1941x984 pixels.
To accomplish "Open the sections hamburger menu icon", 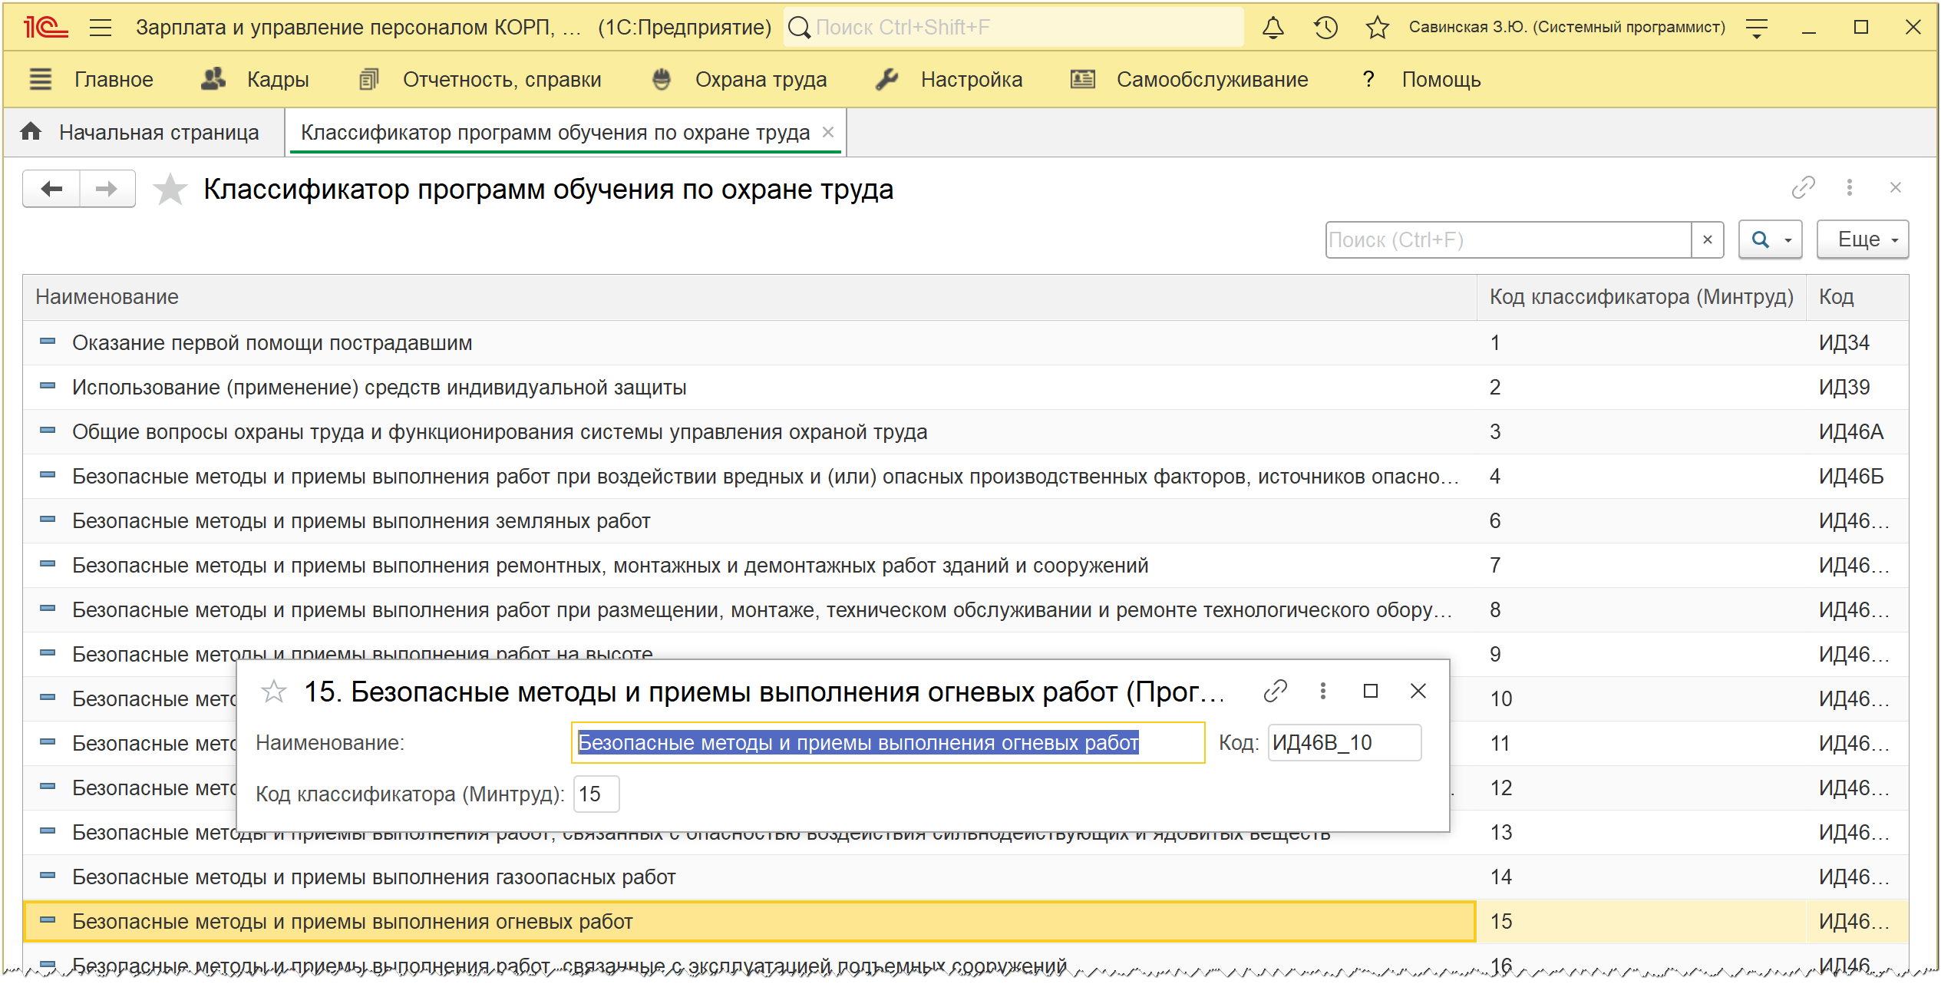I will tap(40, 79).
